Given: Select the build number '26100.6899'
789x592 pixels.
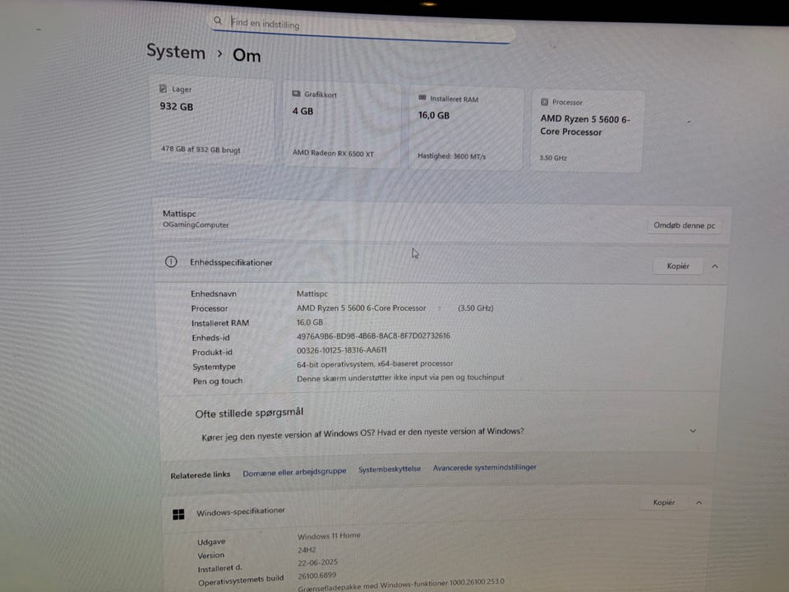Looking at the screenshot, I should tap(317, 576).
